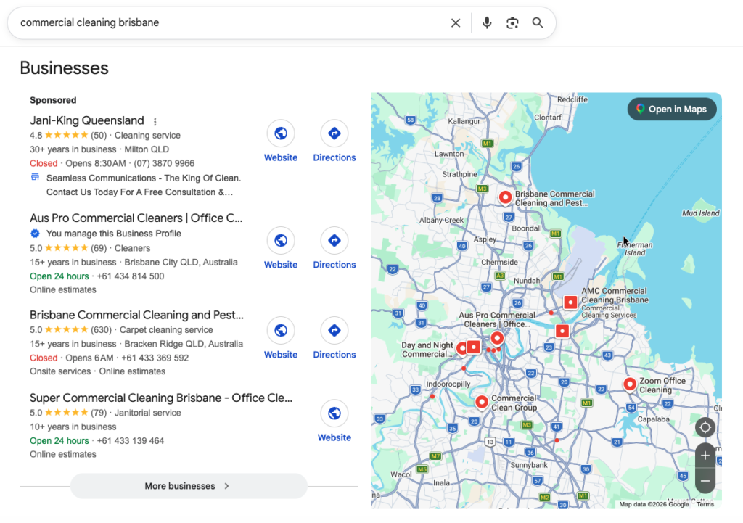The height and width of the screenshot is (523, 743).
Task: Click the Chermside label on the map
Action: click(499, 262)
